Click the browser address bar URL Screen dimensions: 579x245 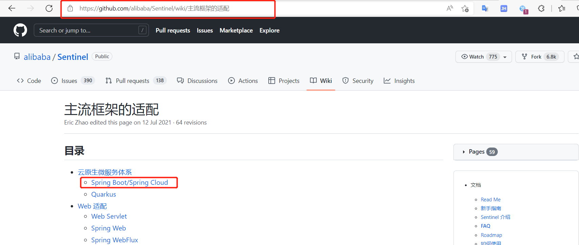[154, 8]
